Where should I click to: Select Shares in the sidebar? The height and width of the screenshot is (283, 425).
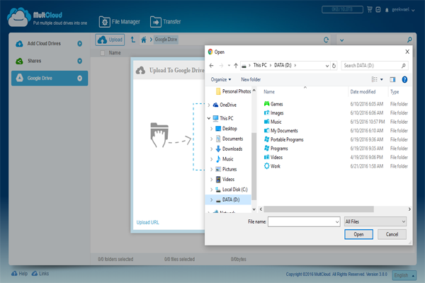(x=34, y=61)
